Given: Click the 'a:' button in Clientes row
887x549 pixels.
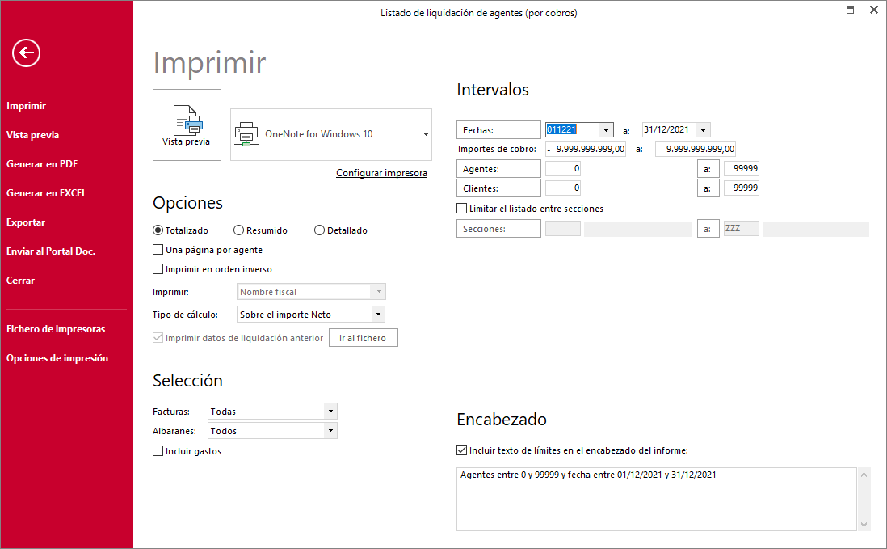Looking at the screenshot, I should [x=708, y=188].
